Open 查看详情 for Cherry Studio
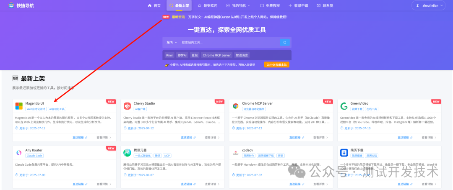The height and width of the screenshot is (190, 453). 212,138
